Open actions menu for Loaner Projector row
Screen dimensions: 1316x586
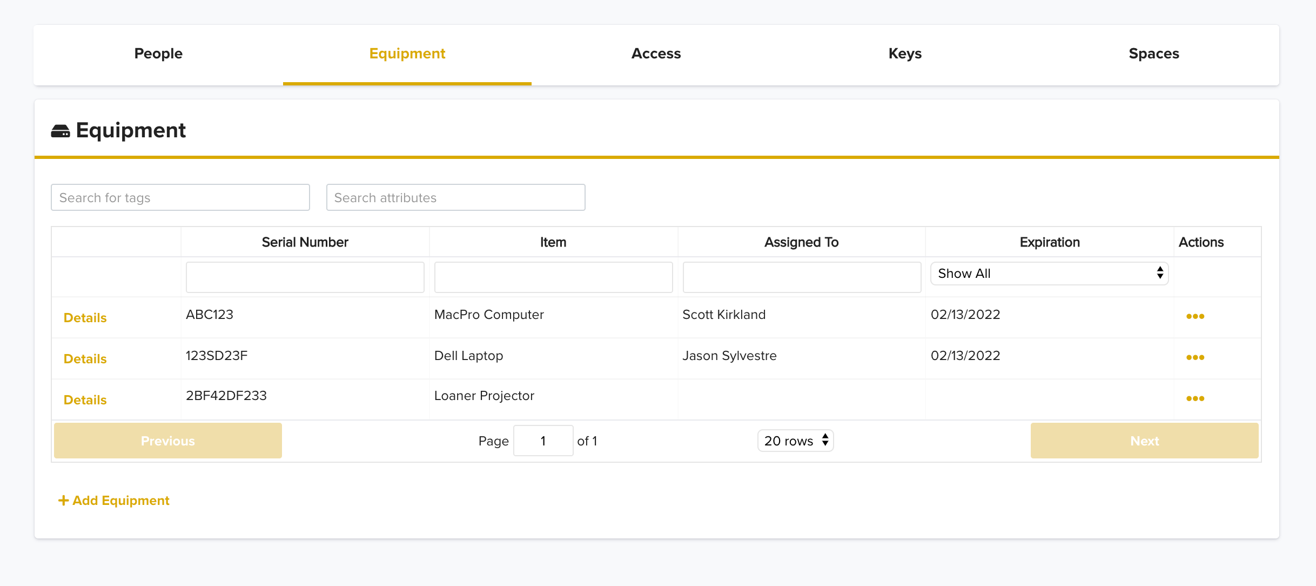coord(1195,398)
